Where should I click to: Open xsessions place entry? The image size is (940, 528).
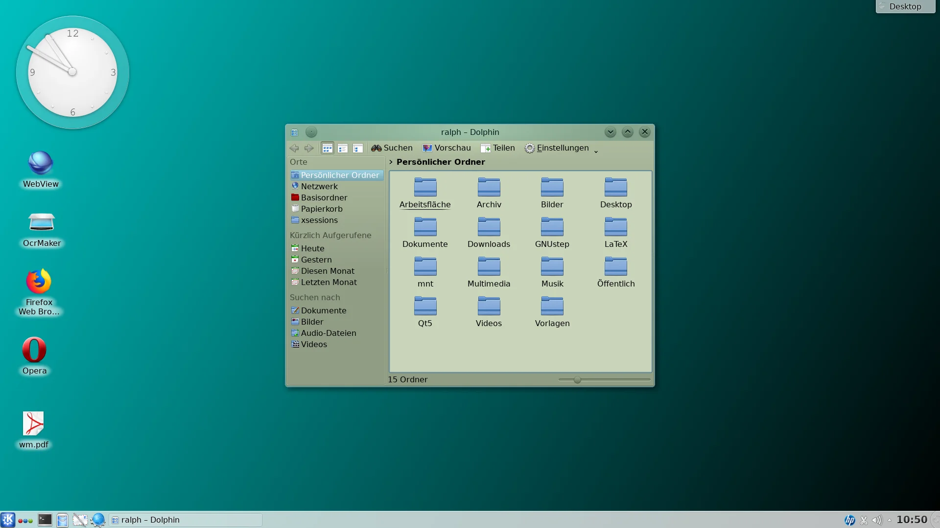click(336, 220)
